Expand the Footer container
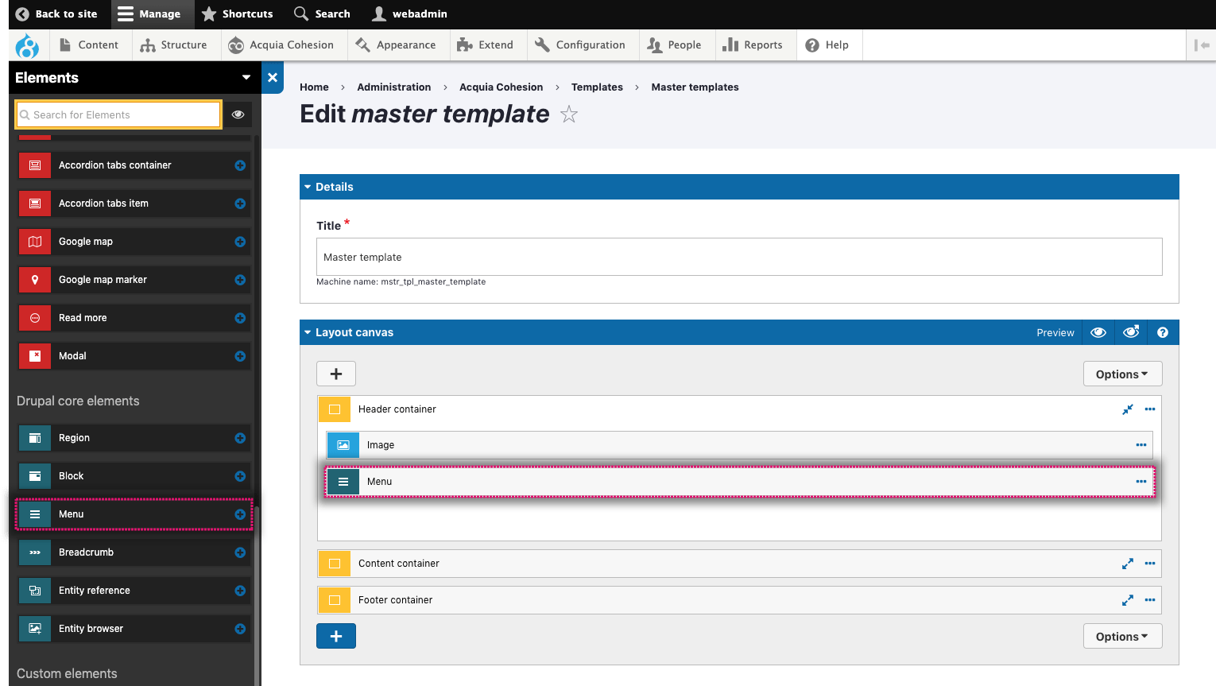Viewport: 1216px width, 686px height. point(1128,600)
